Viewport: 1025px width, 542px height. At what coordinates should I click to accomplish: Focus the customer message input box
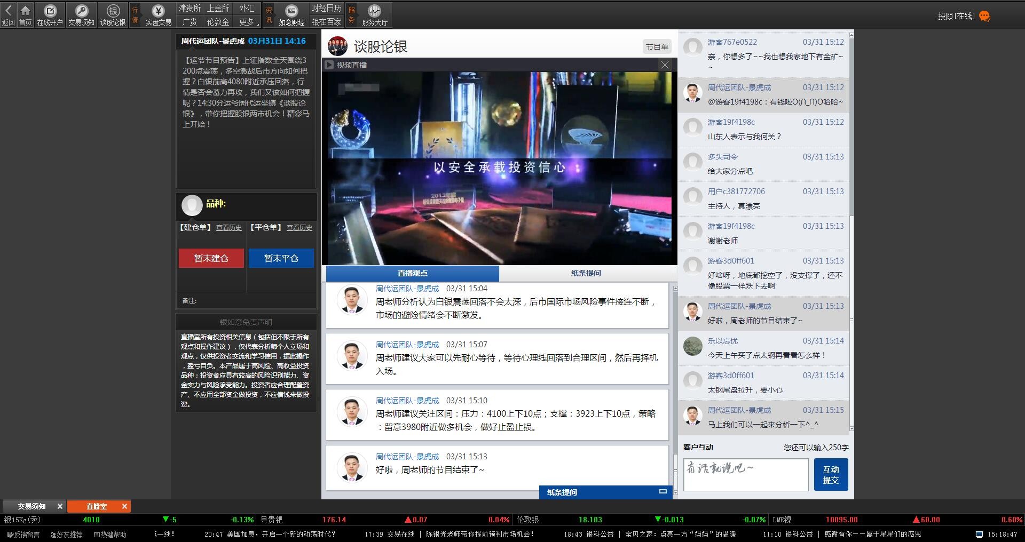pyautogui.click(x=746, y=475)
